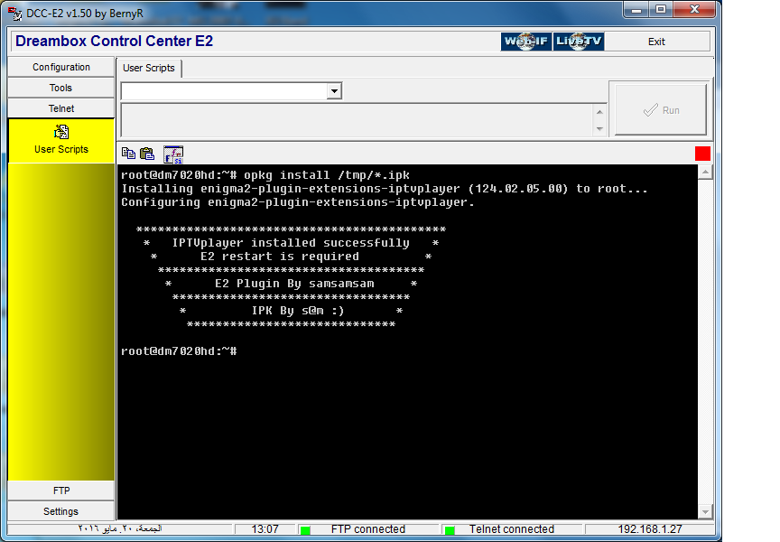Viewport: 780px width, 542px height.
Task: Select the User Scripts sidebar item
Action: click(61, 140)
